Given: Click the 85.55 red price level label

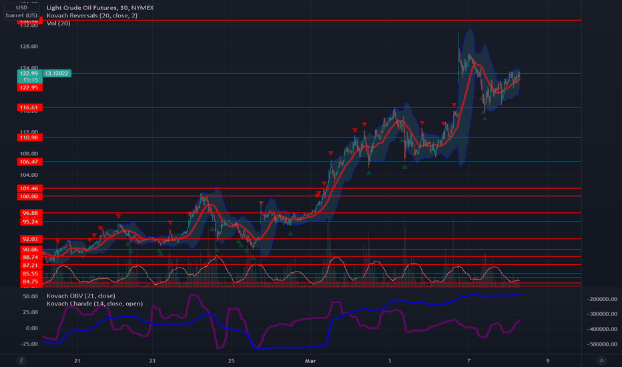Looking at the screenshot, I should (x=31, y=274).
